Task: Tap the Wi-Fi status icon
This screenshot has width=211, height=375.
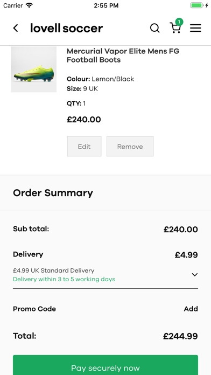Action: click(x=29, y=5)
